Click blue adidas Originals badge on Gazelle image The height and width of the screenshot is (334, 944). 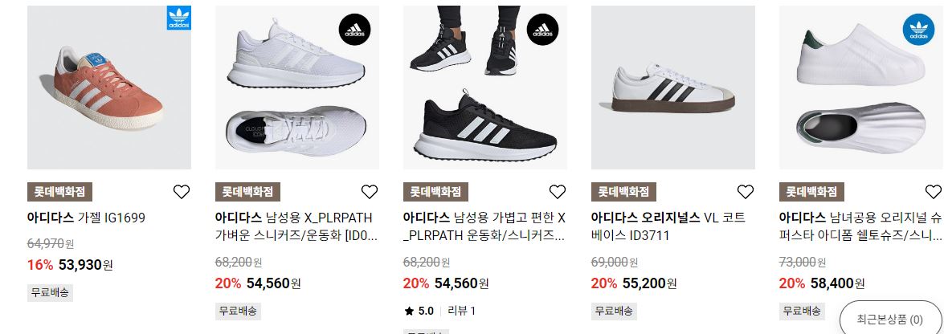coord(179,18)
